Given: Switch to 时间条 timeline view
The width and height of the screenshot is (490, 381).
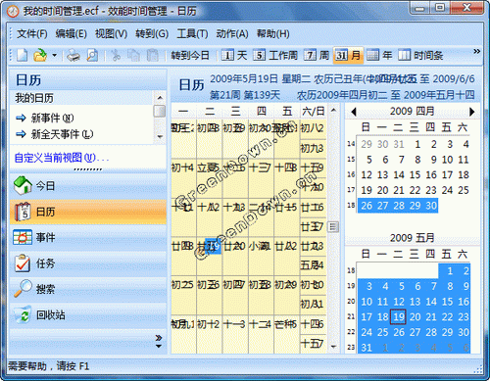Looking at the screenshot, I should point(420,55).
